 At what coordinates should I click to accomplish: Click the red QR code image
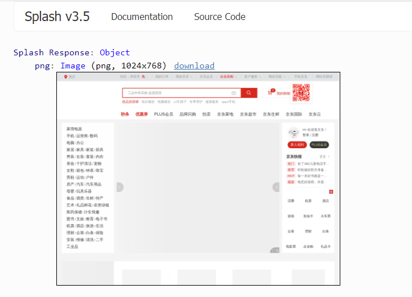pos(301,92)
